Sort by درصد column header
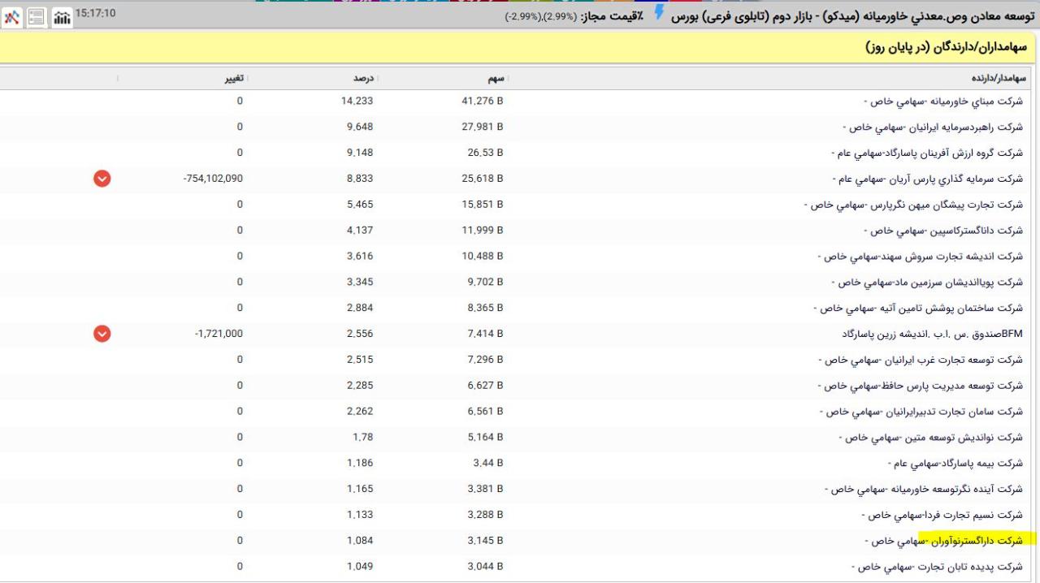Image resolution: width=1040 pixels, height=583 pixels. [362, 79]
